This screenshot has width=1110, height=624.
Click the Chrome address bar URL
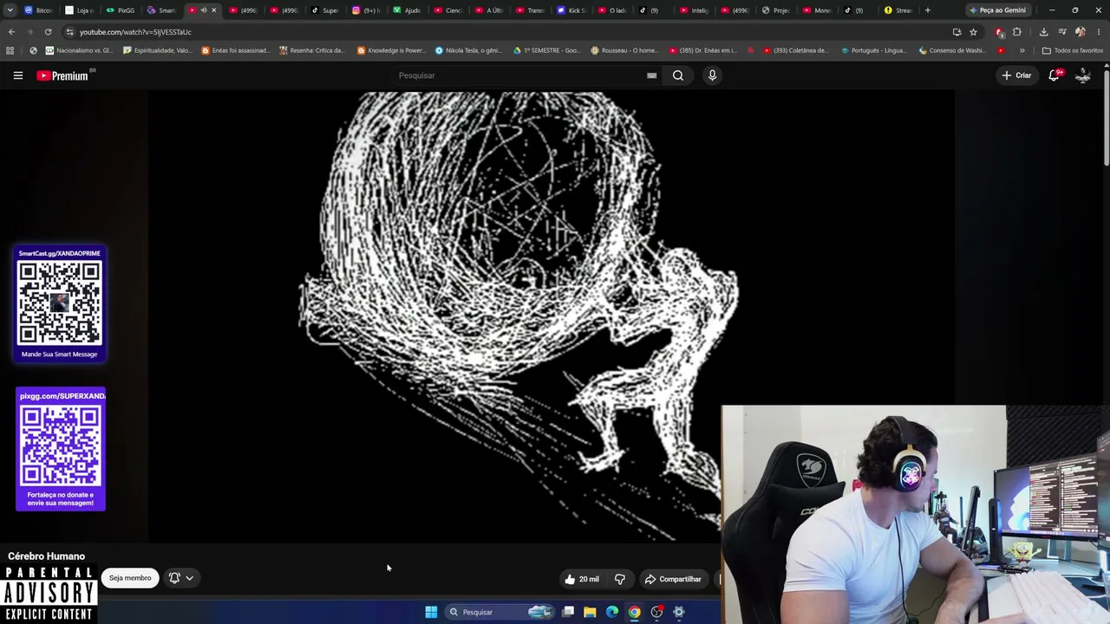(x=135, y=32)
